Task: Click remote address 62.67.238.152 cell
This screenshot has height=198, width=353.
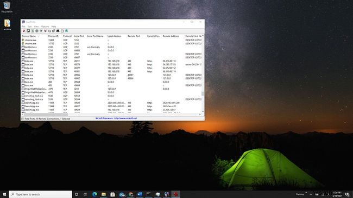Action: coord(169,68)
